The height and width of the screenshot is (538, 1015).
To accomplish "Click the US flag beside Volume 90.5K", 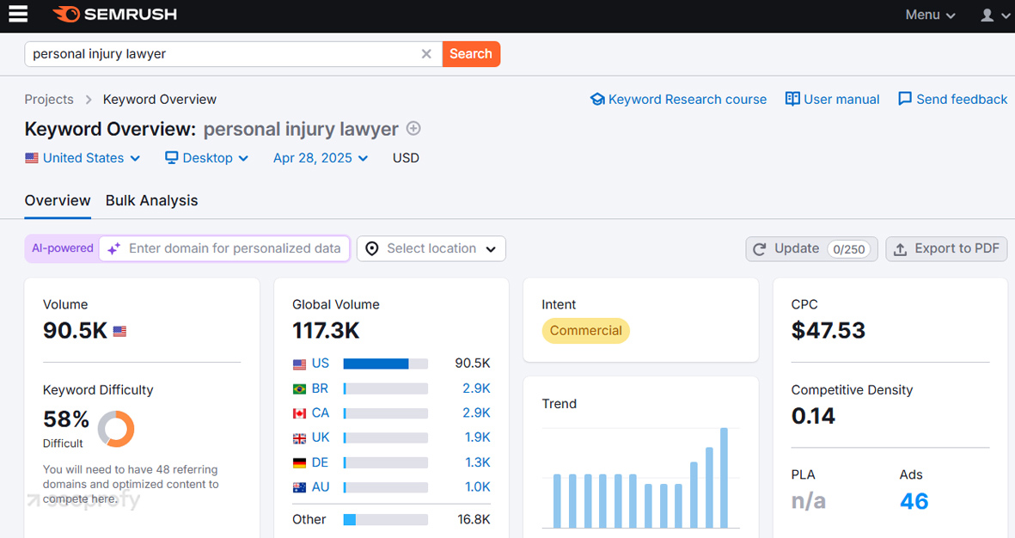I will point(119,332).
